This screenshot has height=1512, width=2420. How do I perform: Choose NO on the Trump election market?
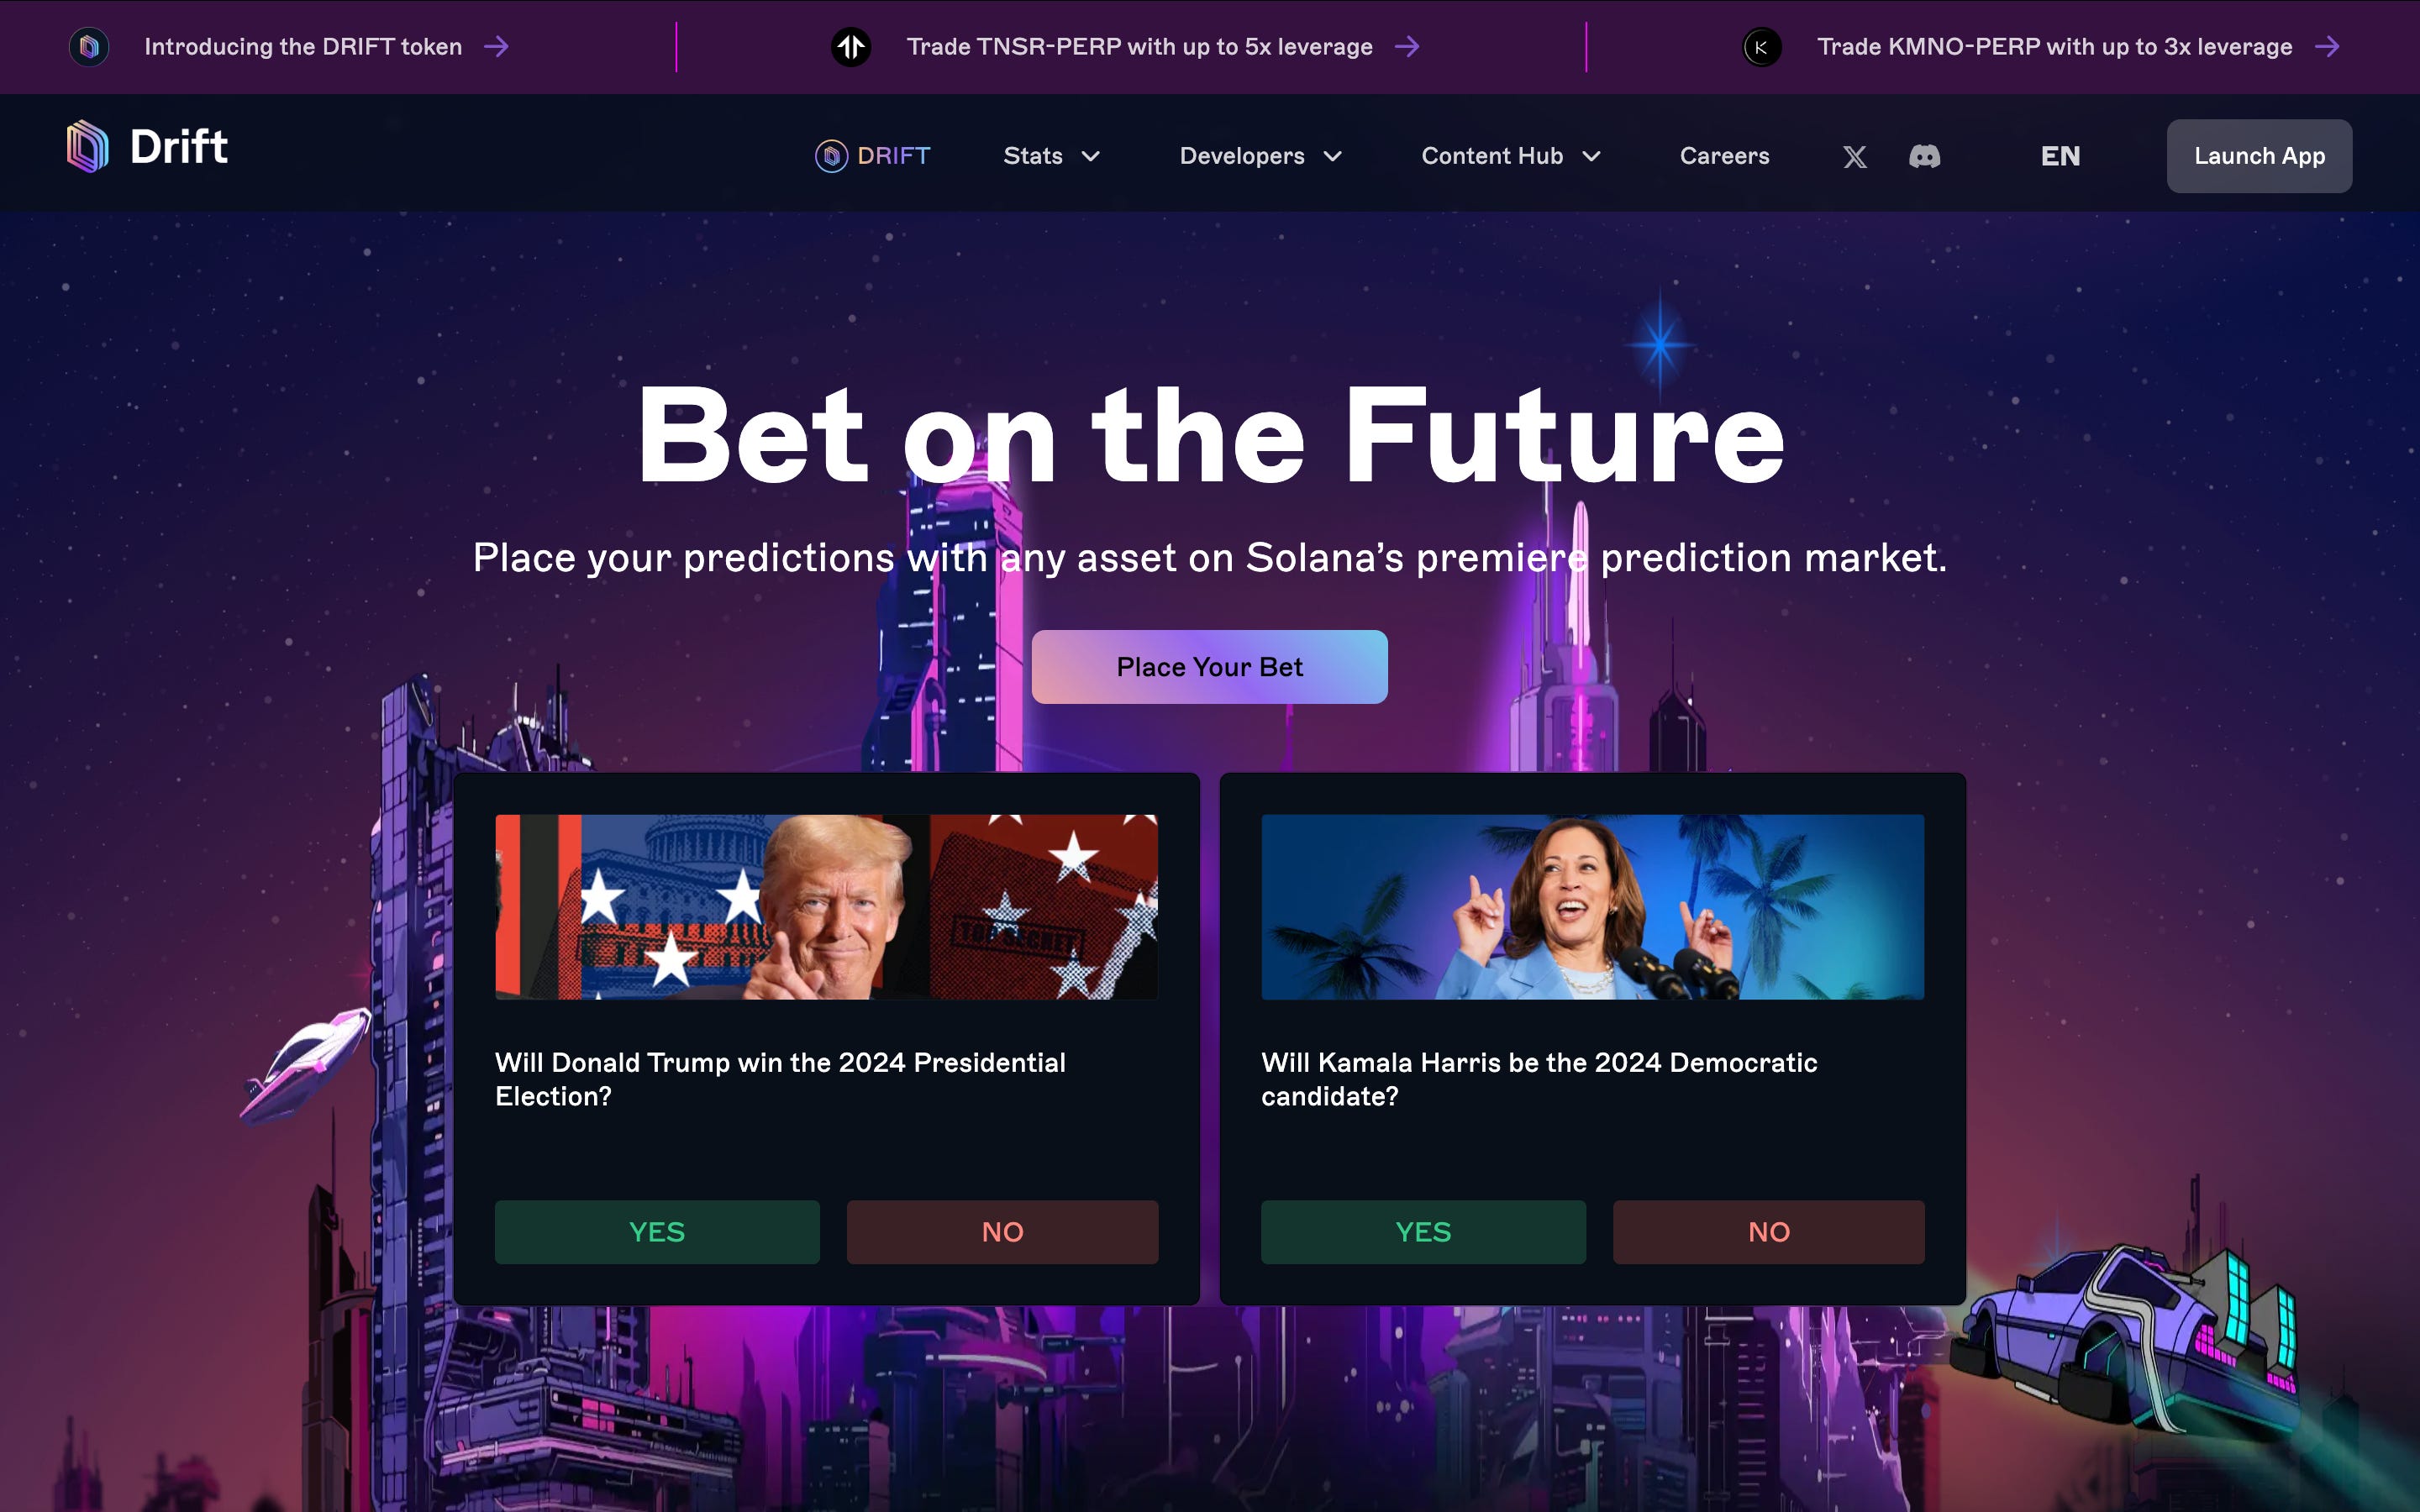pos(1002,1232)
